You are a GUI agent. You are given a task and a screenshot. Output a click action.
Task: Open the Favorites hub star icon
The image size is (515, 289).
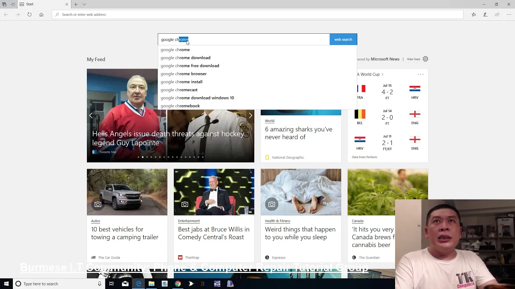474,14
